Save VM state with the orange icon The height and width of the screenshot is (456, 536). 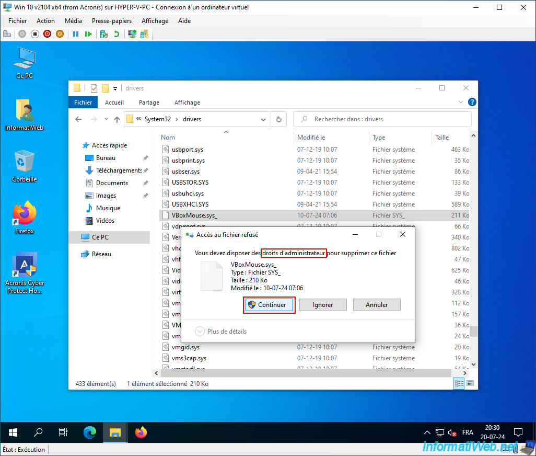(x=60, y=34)
